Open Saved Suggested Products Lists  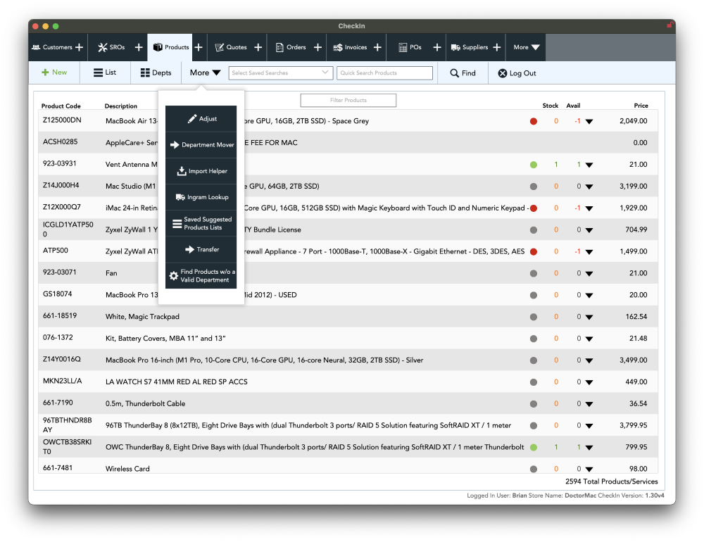[201, 223]
